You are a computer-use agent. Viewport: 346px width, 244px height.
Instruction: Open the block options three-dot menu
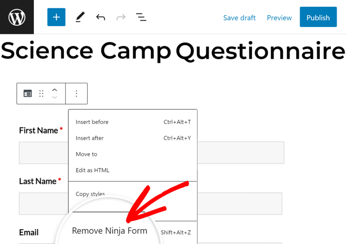76,93
